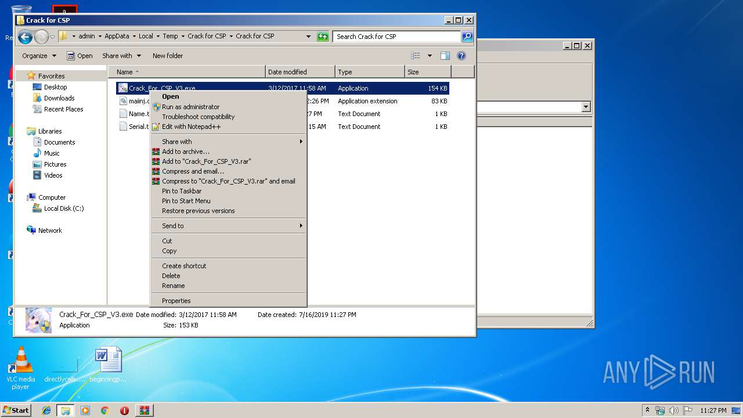Open the dropdown in the background window

[x=586, y=107]
